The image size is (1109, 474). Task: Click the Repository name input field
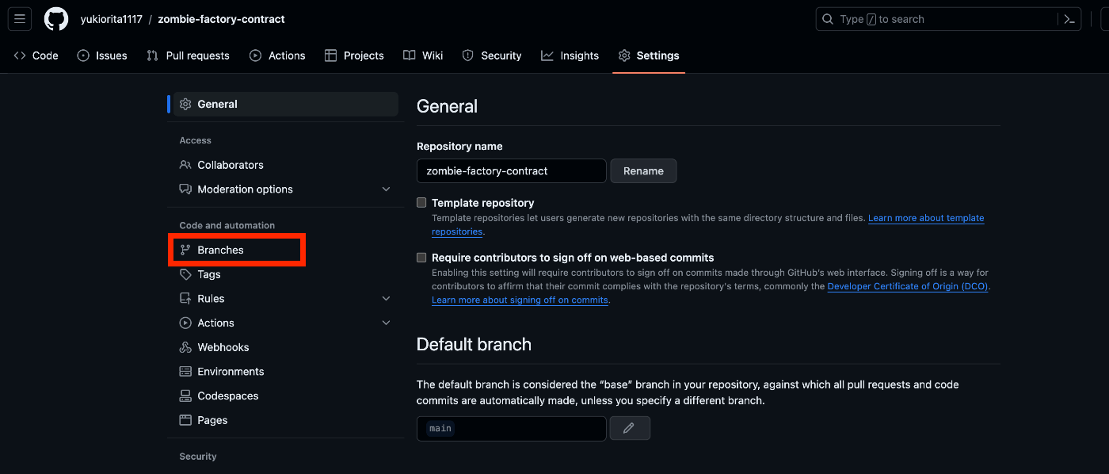coord(512,171)
